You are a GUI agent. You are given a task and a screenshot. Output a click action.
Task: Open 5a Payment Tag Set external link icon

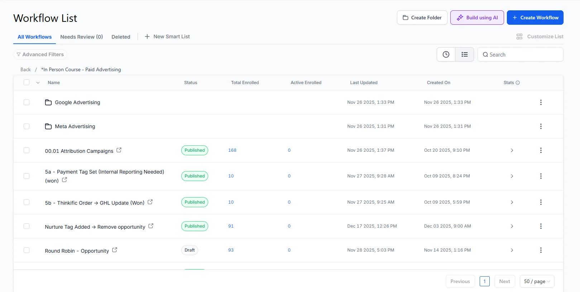(x=64, y=180)
